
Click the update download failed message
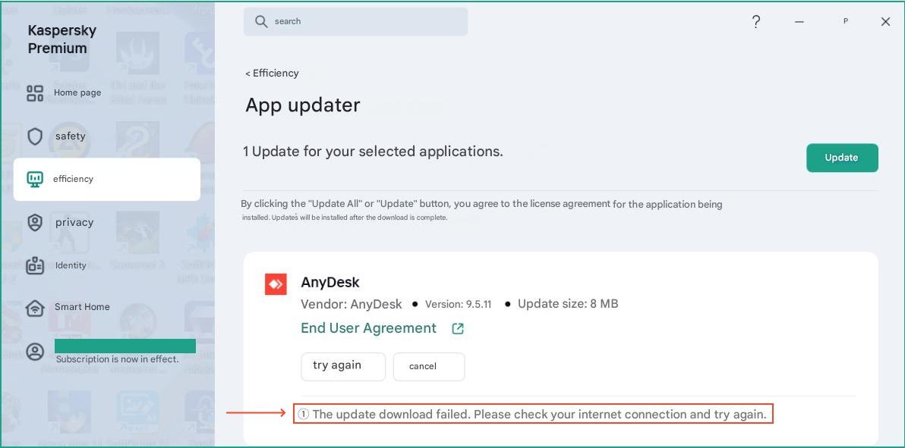click(539, 414)
